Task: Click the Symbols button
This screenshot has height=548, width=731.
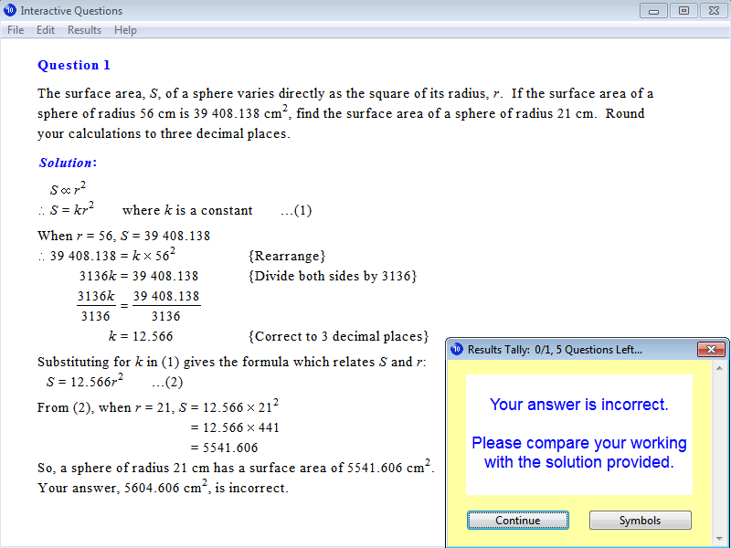Action: click(640, 520)
